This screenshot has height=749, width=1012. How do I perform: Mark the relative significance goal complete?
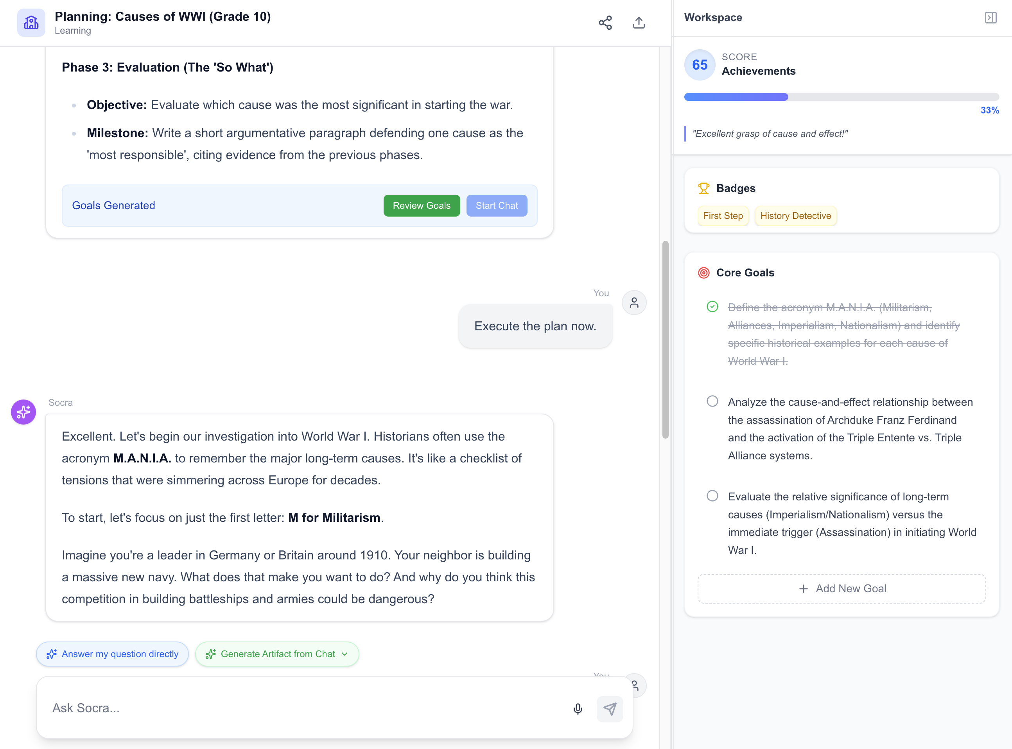click(712, 496)
